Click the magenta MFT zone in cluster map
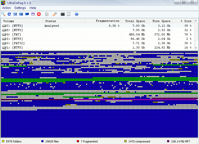 tap(134, 100)
